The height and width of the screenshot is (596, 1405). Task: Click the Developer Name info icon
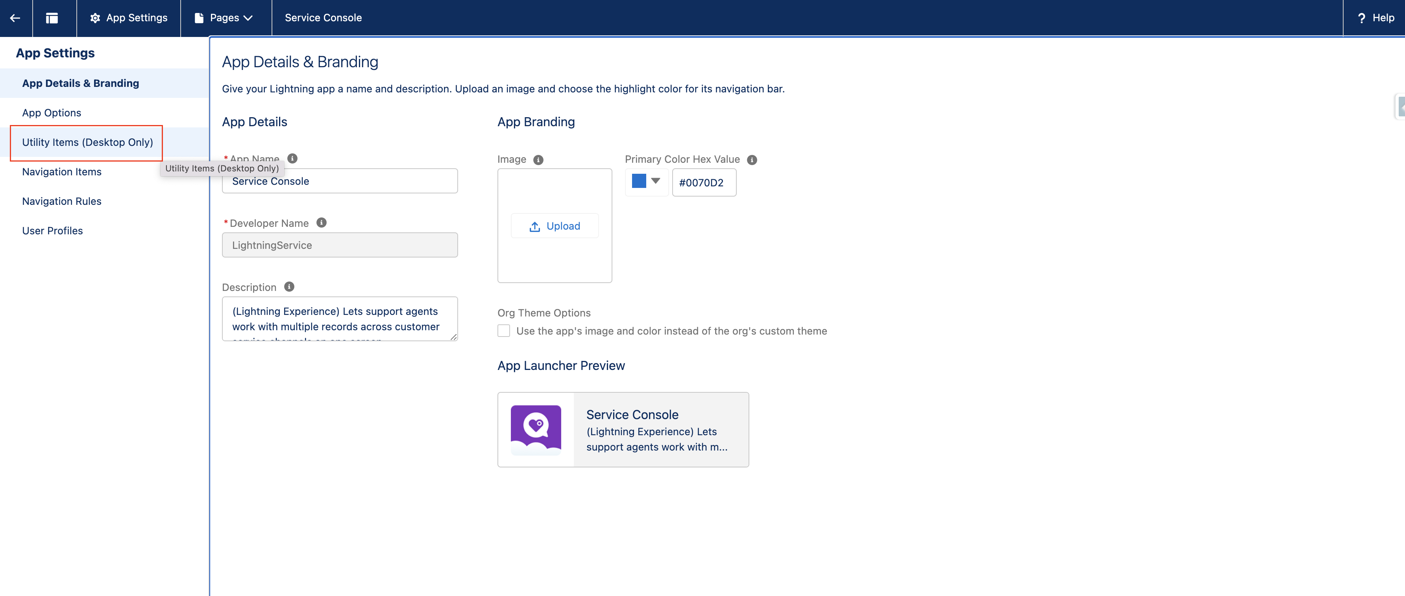(322, 223)
